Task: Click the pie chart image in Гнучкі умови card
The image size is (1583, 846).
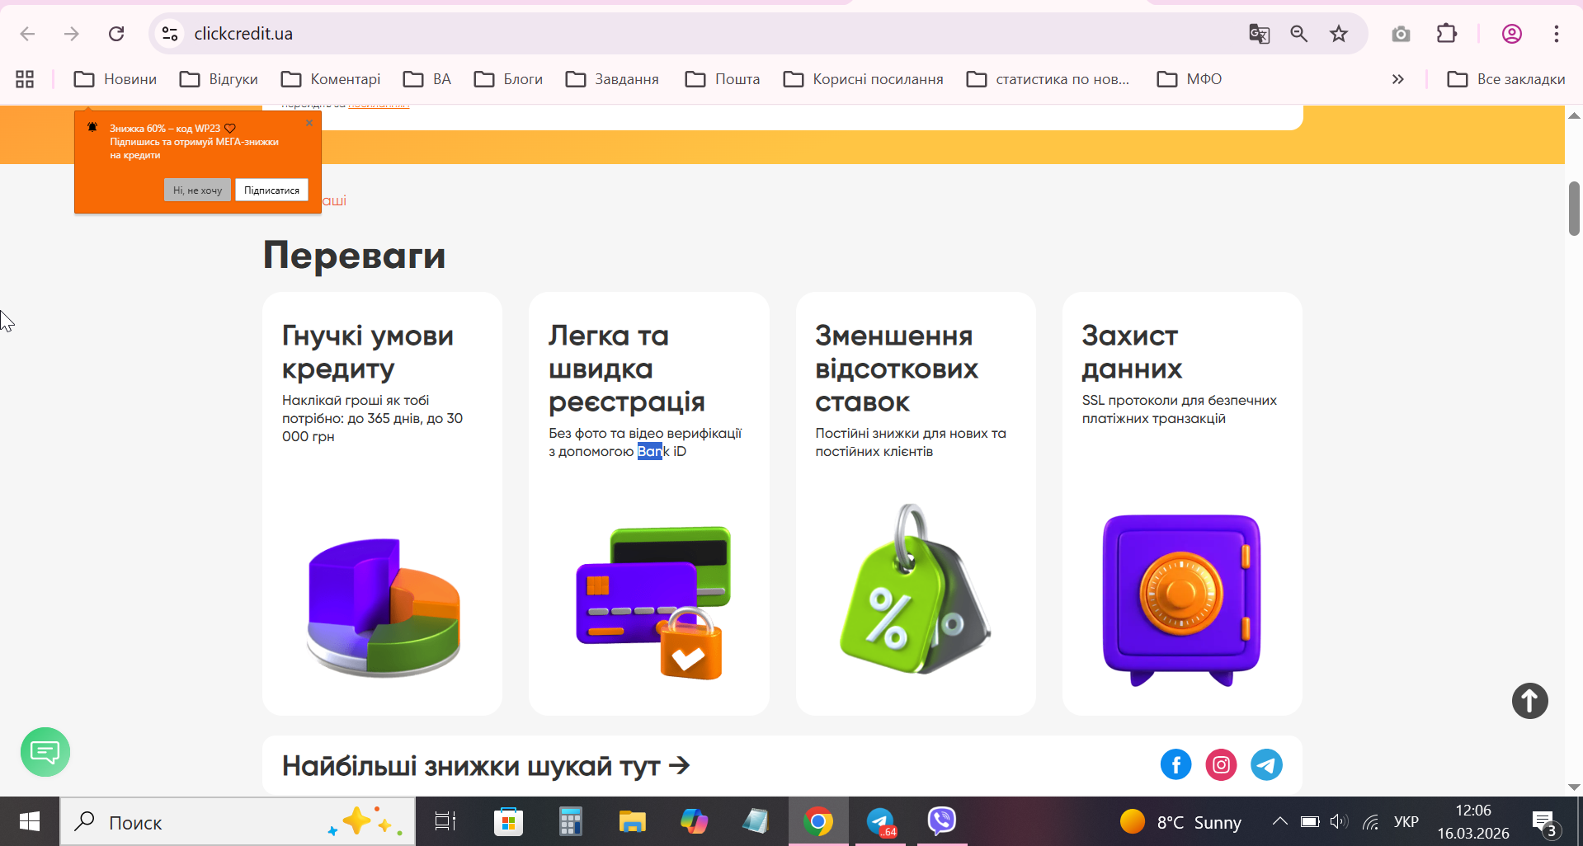Action: [x=384, y=607]
